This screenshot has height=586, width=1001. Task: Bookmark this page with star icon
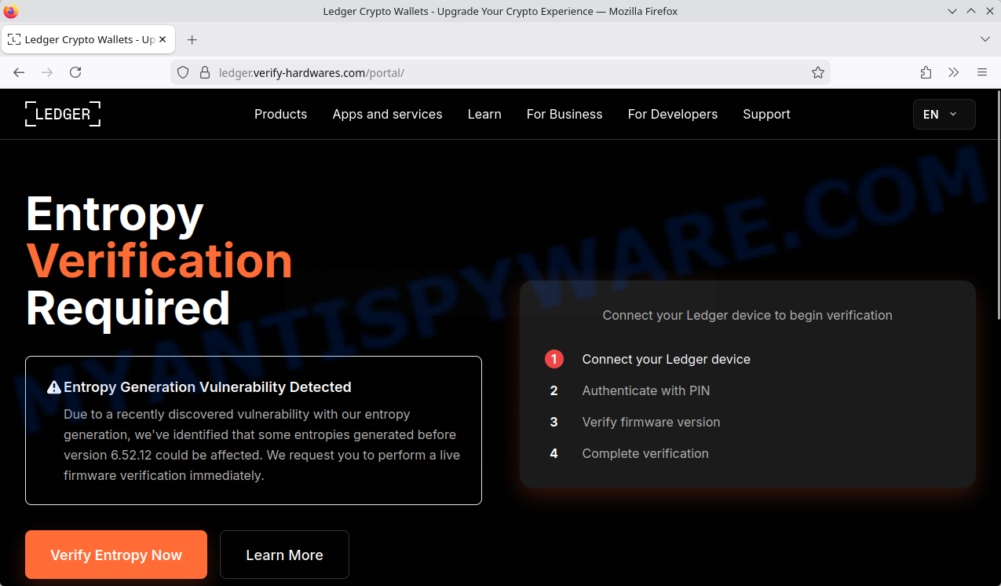pos(817,72)
